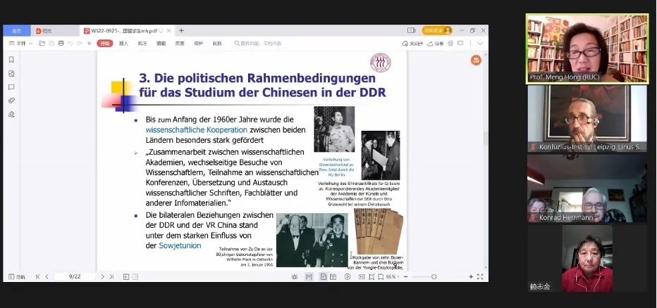Viewport: 657px width, 308px height.
Task: Open the comments panel icon in sidebar
Action: (11, 87)
